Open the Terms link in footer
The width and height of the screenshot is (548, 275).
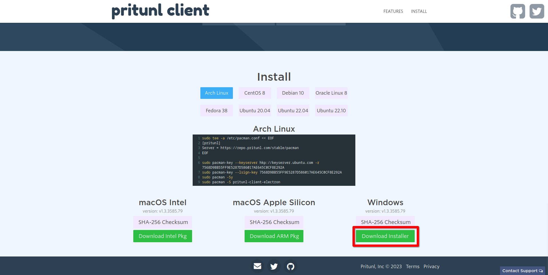click(413, 266)
